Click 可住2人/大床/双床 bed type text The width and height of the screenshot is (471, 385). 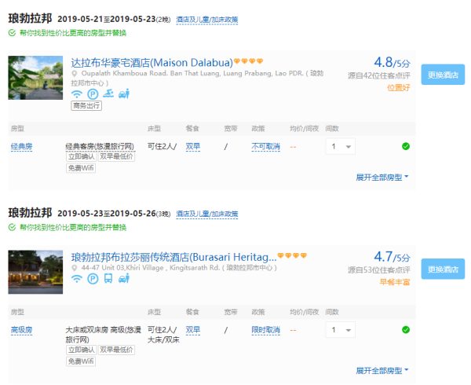point(163,335)
